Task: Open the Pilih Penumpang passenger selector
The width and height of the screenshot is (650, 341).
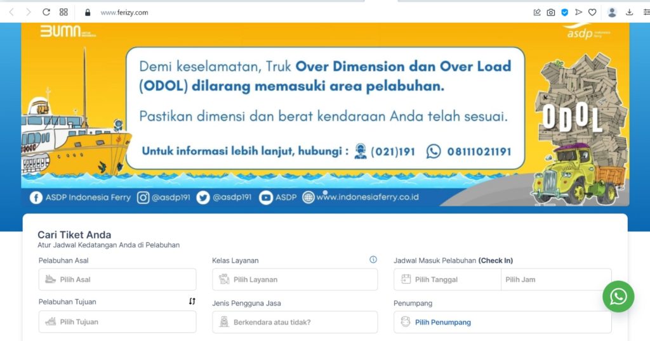Action: [503, 322]
